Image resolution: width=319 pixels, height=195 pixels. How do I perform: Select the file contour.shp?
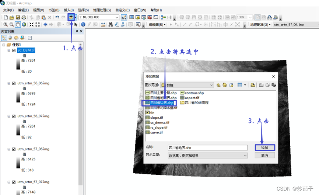pyautogui.click(x=192, y=93)
